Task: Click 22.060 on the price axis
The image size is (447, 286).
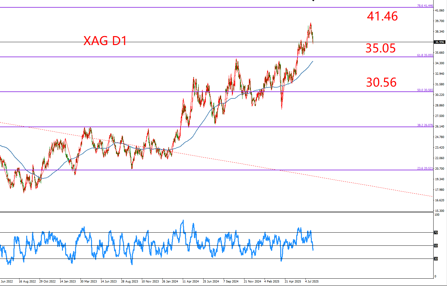Action: pyautogui.click(x=440, y=158)
